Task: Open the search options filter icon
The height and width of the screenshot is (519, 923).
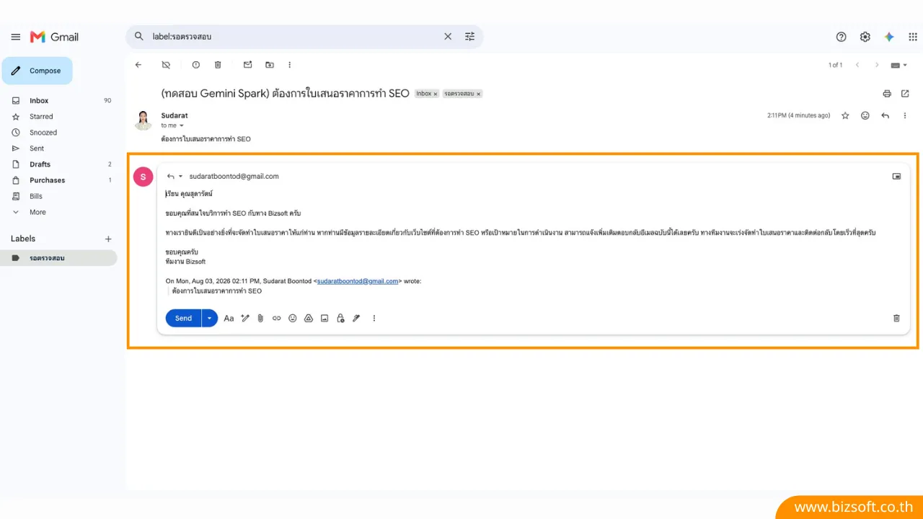Action: coord(469,36)
